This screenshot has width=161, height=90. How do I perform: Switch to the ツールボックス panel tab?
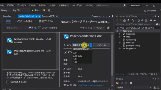133,74
